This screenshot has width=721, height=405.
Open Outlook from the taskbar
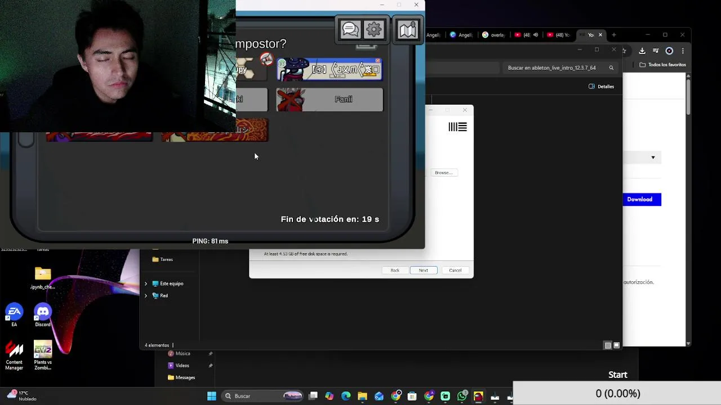pyautogui.click(x=379, y=396)
